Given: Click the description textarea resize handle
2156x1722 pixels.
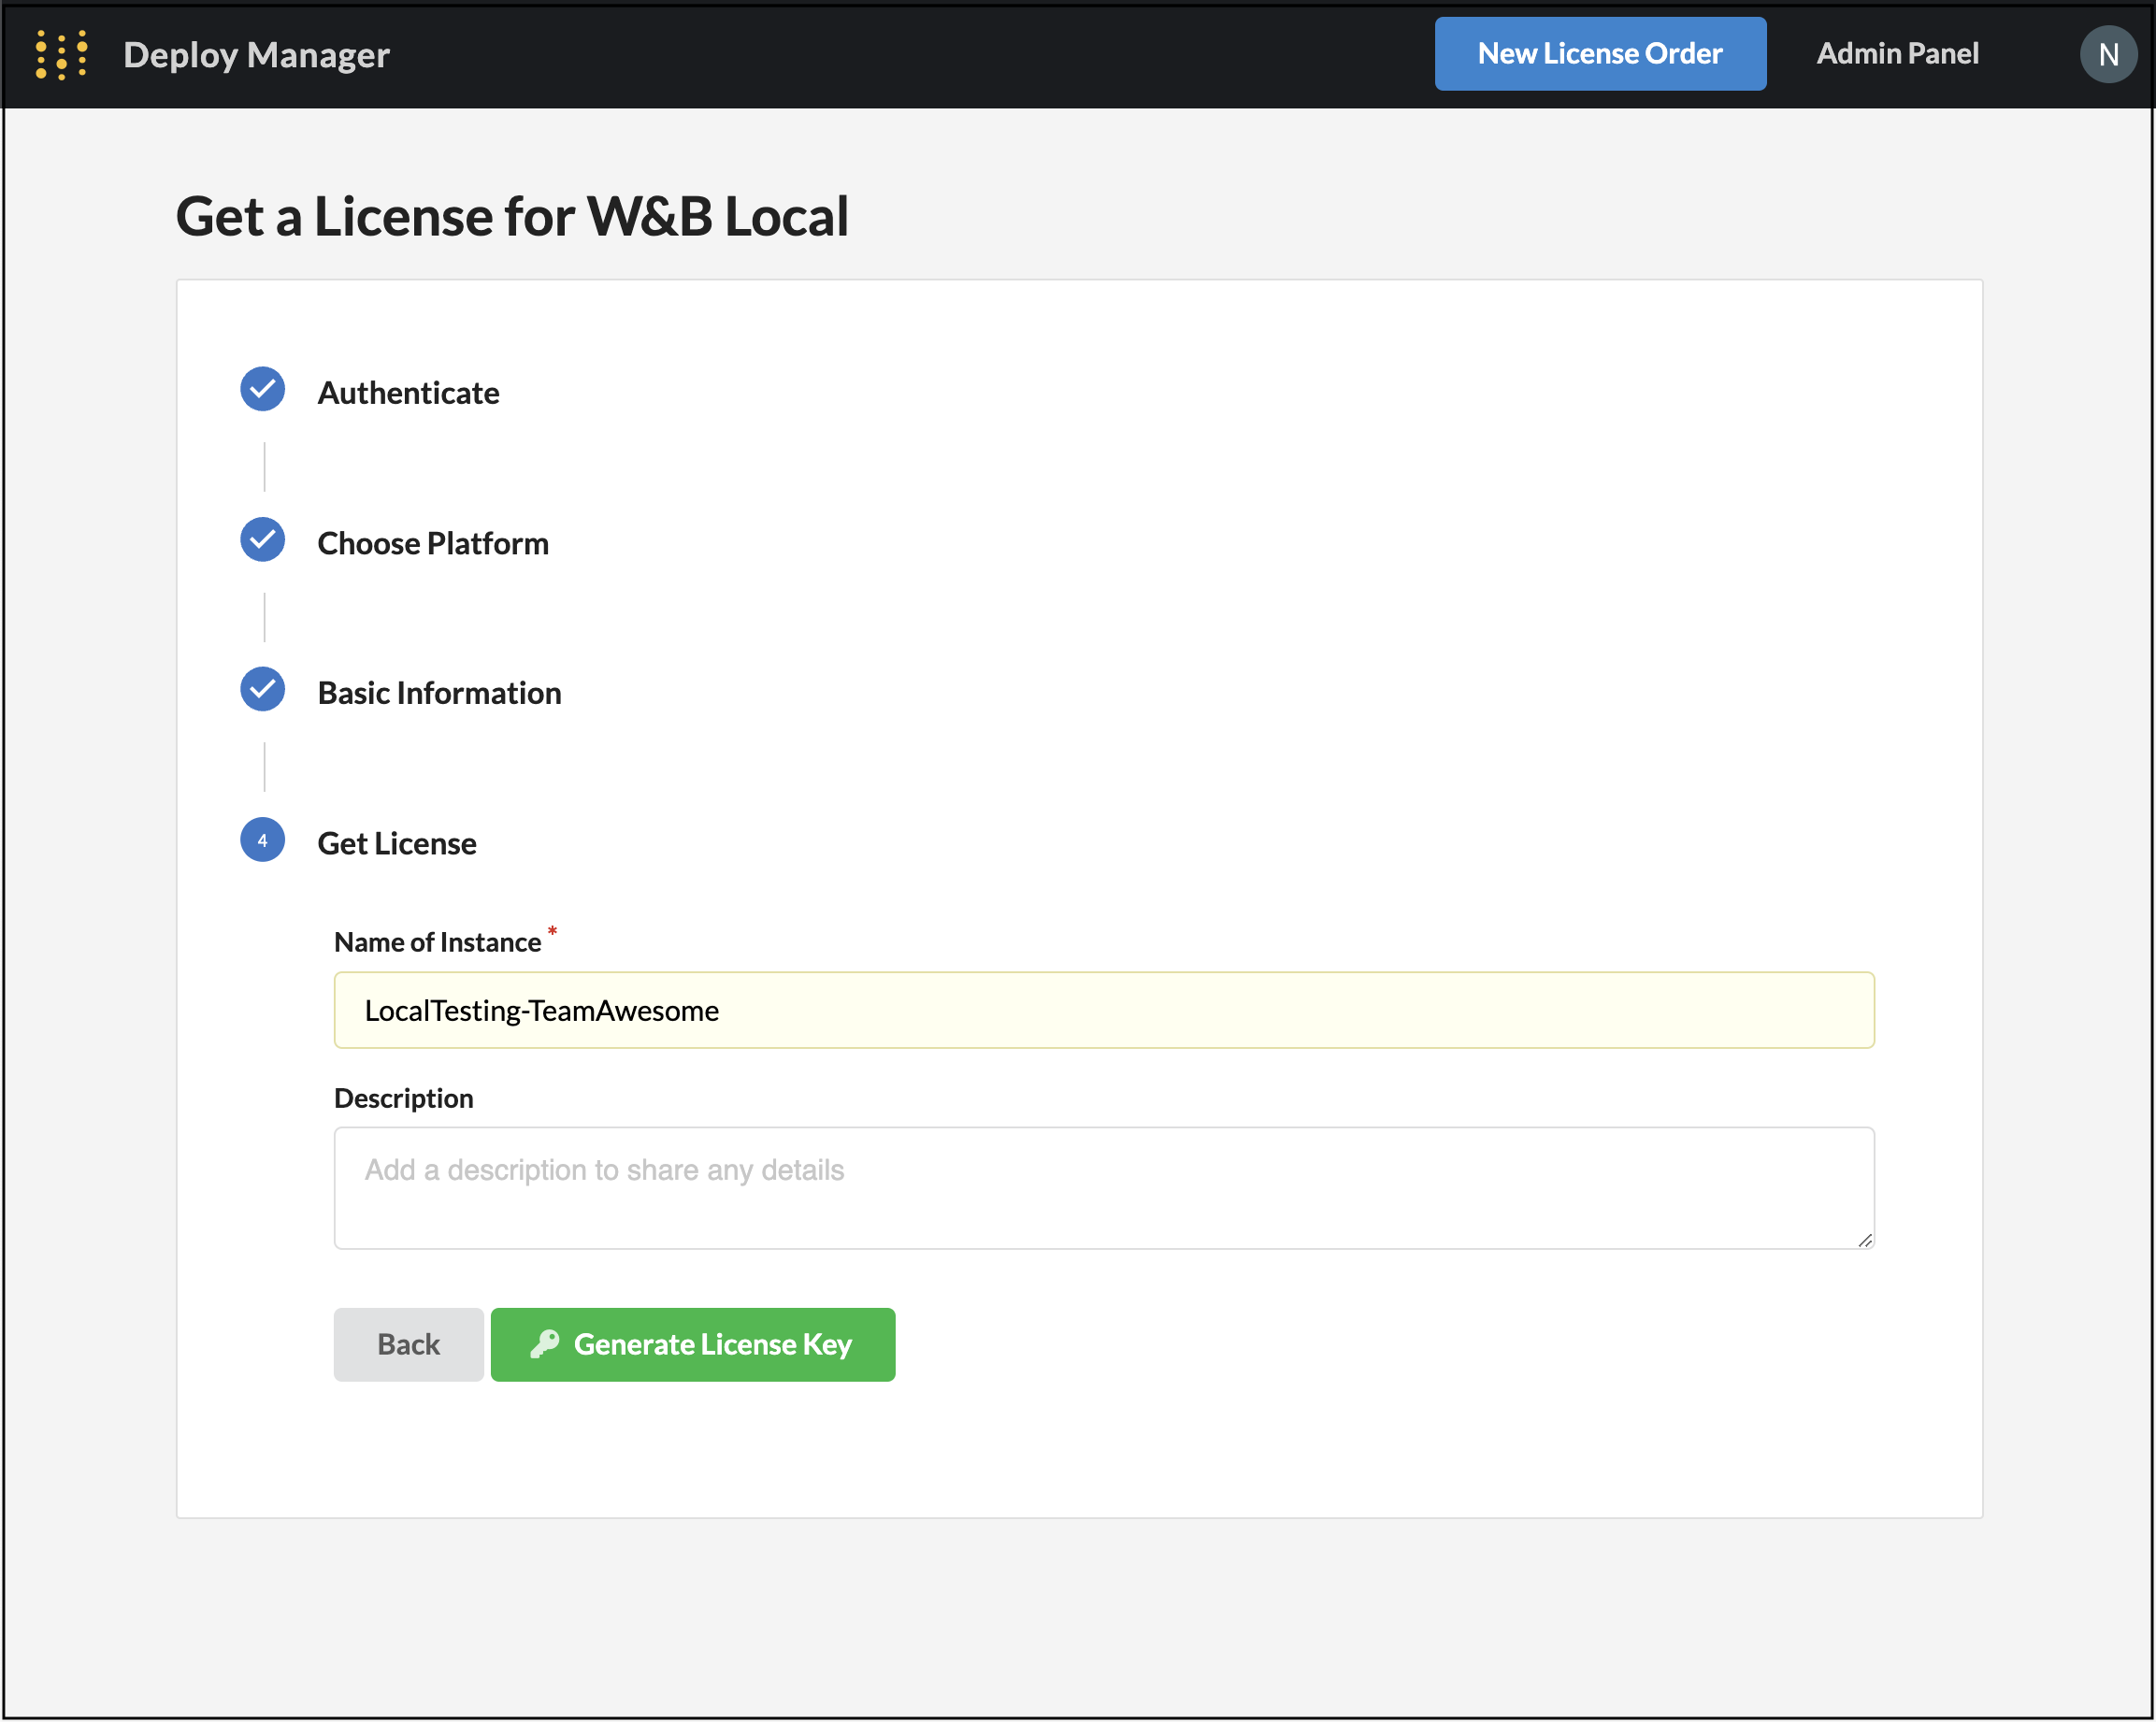Looking at the screenshot, I should point(1864,1240).
